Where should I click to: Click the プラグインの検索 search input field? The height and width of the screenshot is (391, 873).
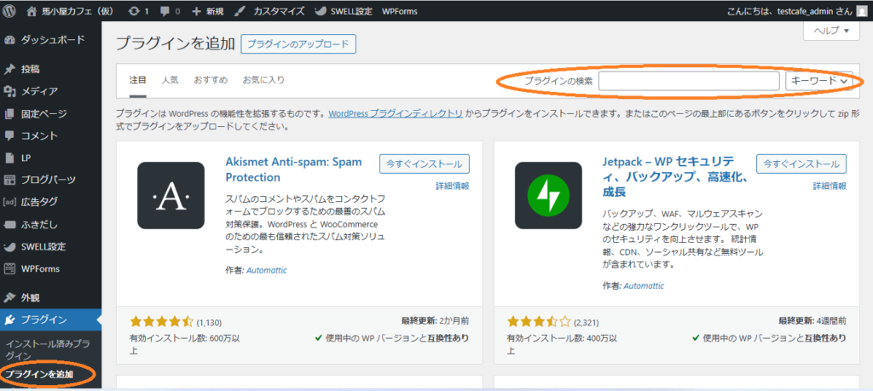pos(689,81)
